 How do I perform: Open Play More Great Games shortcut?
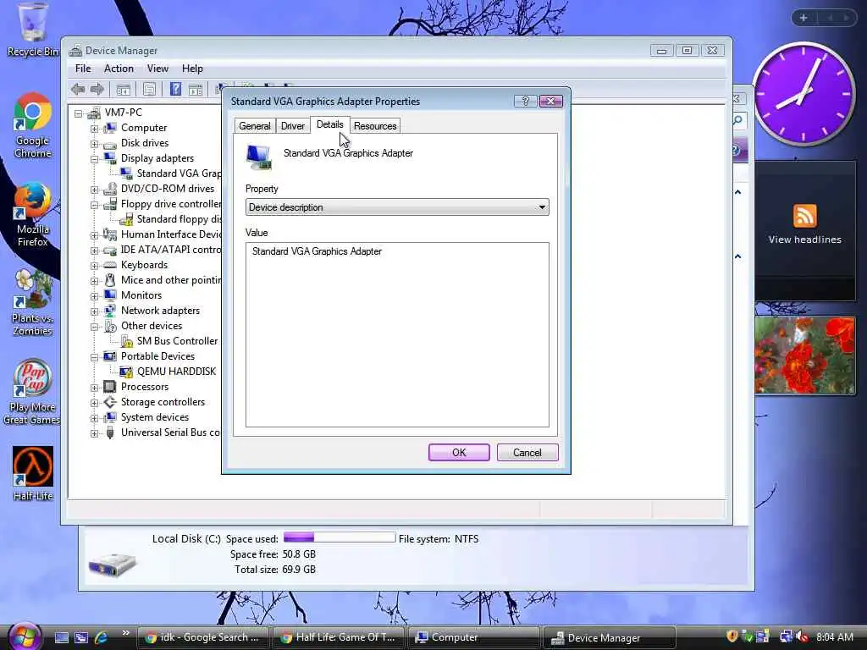pyautogui.click(x=31, y=392)
